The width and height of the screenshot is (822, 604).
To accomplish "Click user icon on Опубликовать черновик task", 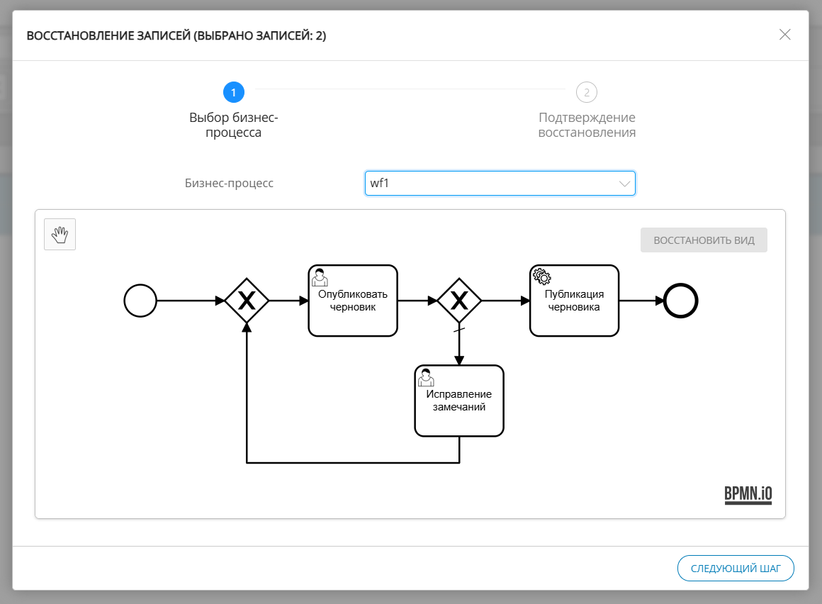I will (x=320, y=276).
